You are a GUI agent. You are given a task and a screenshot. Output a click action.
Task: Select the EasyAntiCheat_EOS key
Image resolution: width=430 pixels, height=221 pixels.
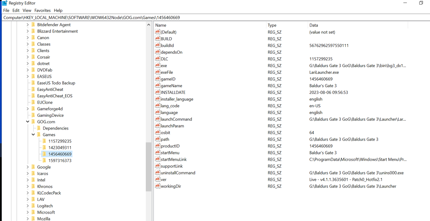pyautogui.click(x=55, y=96)
